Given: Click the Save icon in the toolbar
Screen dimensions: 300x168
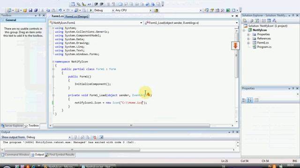Looking at the screenshot, I should click(x=30, y=10).
